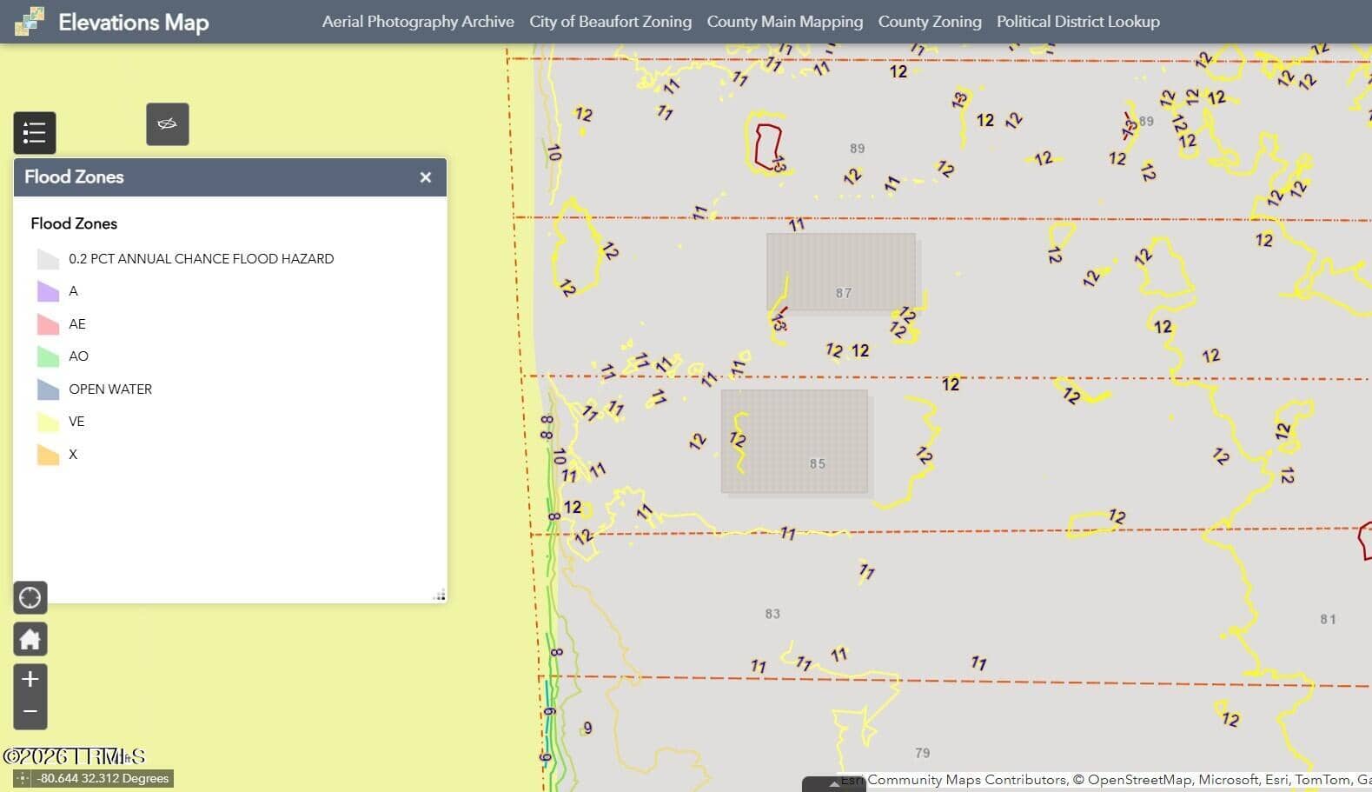This screenshot has width=1372, height=792.
Task: Click the orange X zone swatch
Action: pyautogui.click(x=48, y=455)
